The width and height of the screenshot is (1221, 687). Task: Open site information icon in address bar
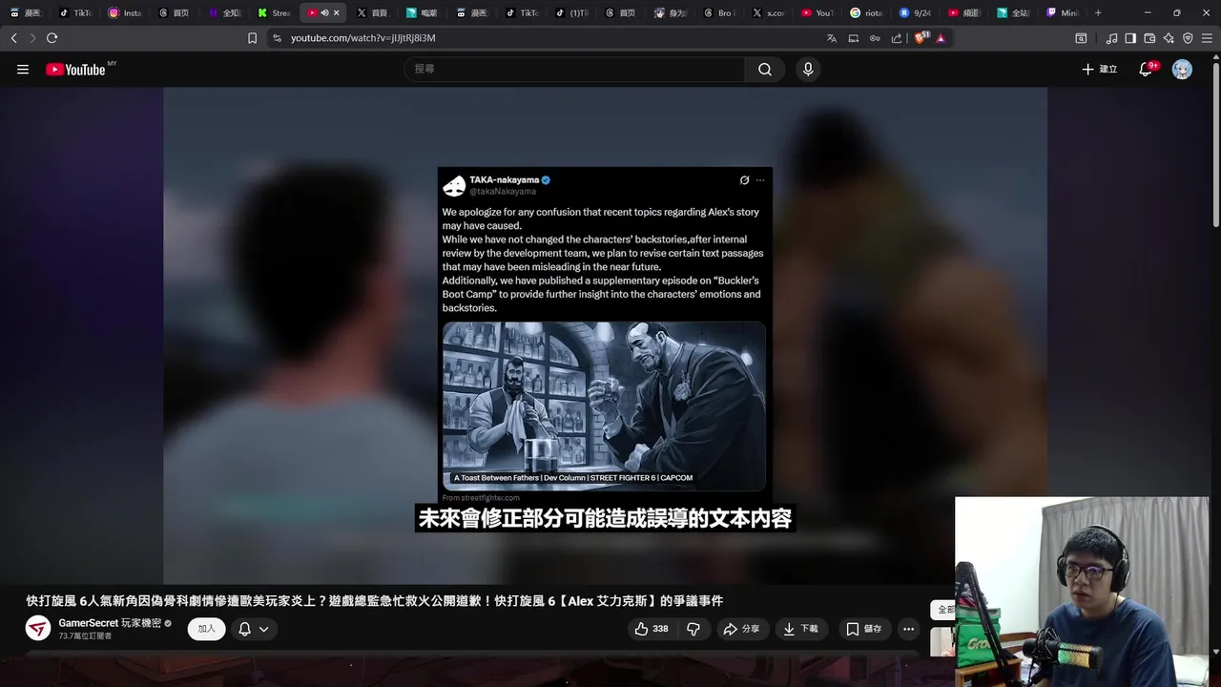pyautogui.click(x=277, y=38)
